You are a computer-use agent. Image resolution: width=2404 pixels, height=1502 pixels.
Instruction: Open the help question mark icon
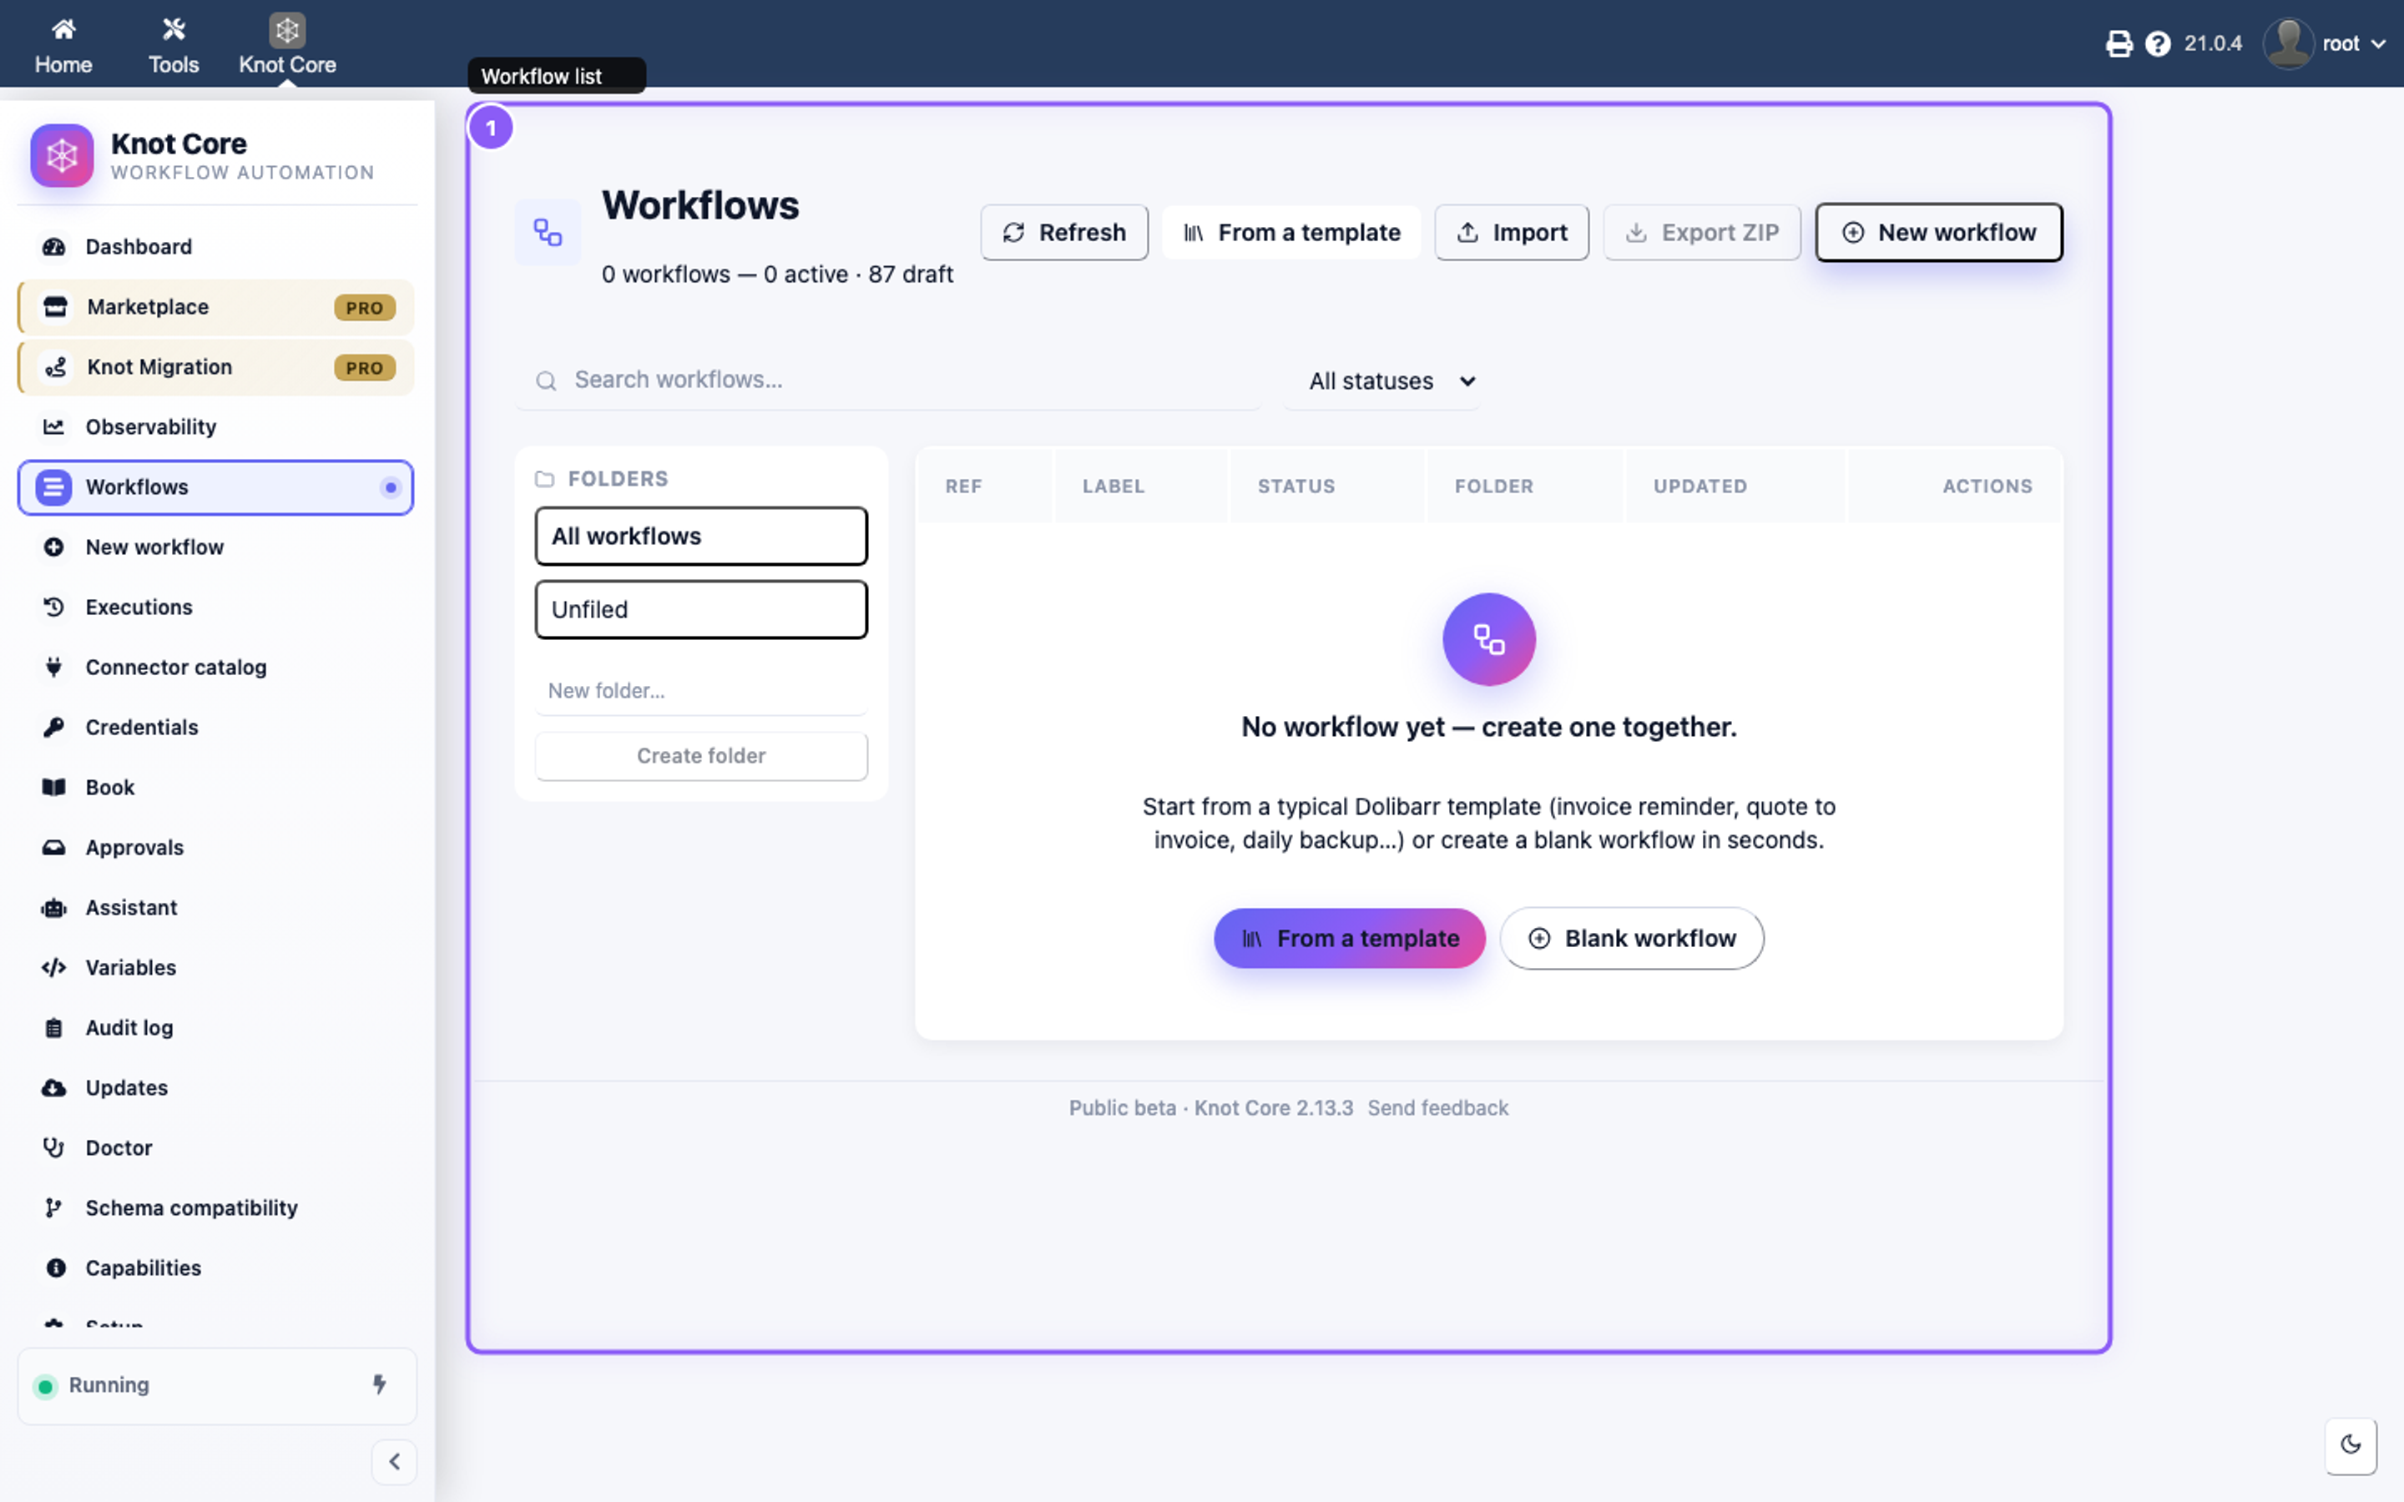pos(2158,43)
